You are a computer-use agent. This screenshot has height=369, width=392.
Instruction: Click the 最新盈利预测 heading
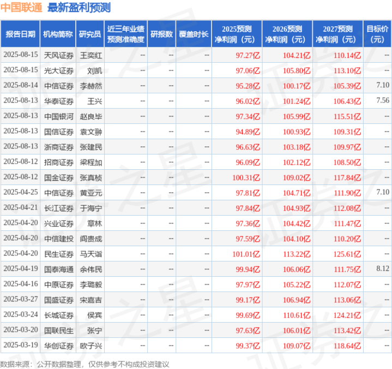pos(79,8)
